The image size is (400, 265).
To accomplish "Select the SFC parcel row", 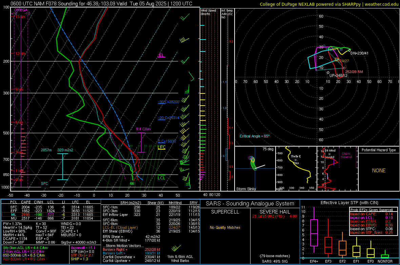I will tap(51, 207).
